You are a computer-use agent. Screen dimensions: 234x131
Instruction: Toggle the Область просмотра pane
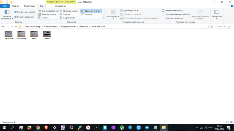[x=24, y=12]
